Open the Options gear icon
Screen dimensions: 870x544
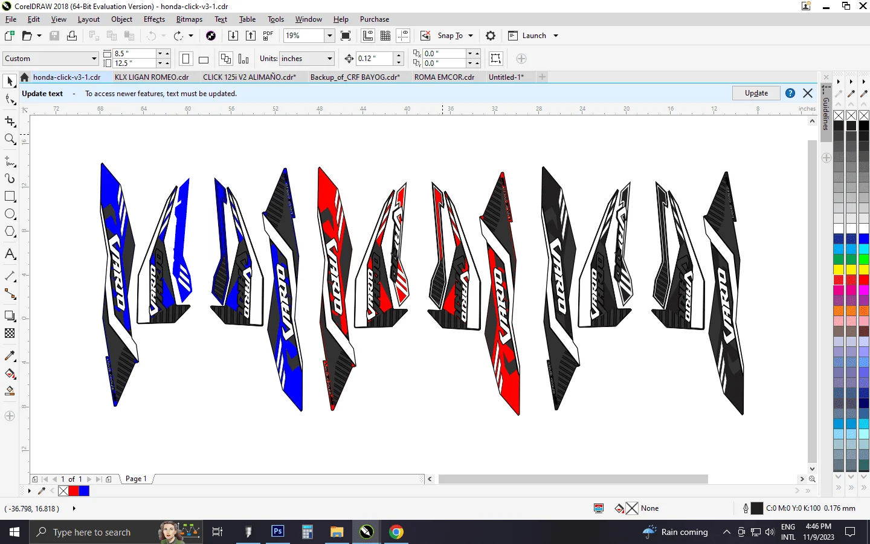click(x=491, y=36)
